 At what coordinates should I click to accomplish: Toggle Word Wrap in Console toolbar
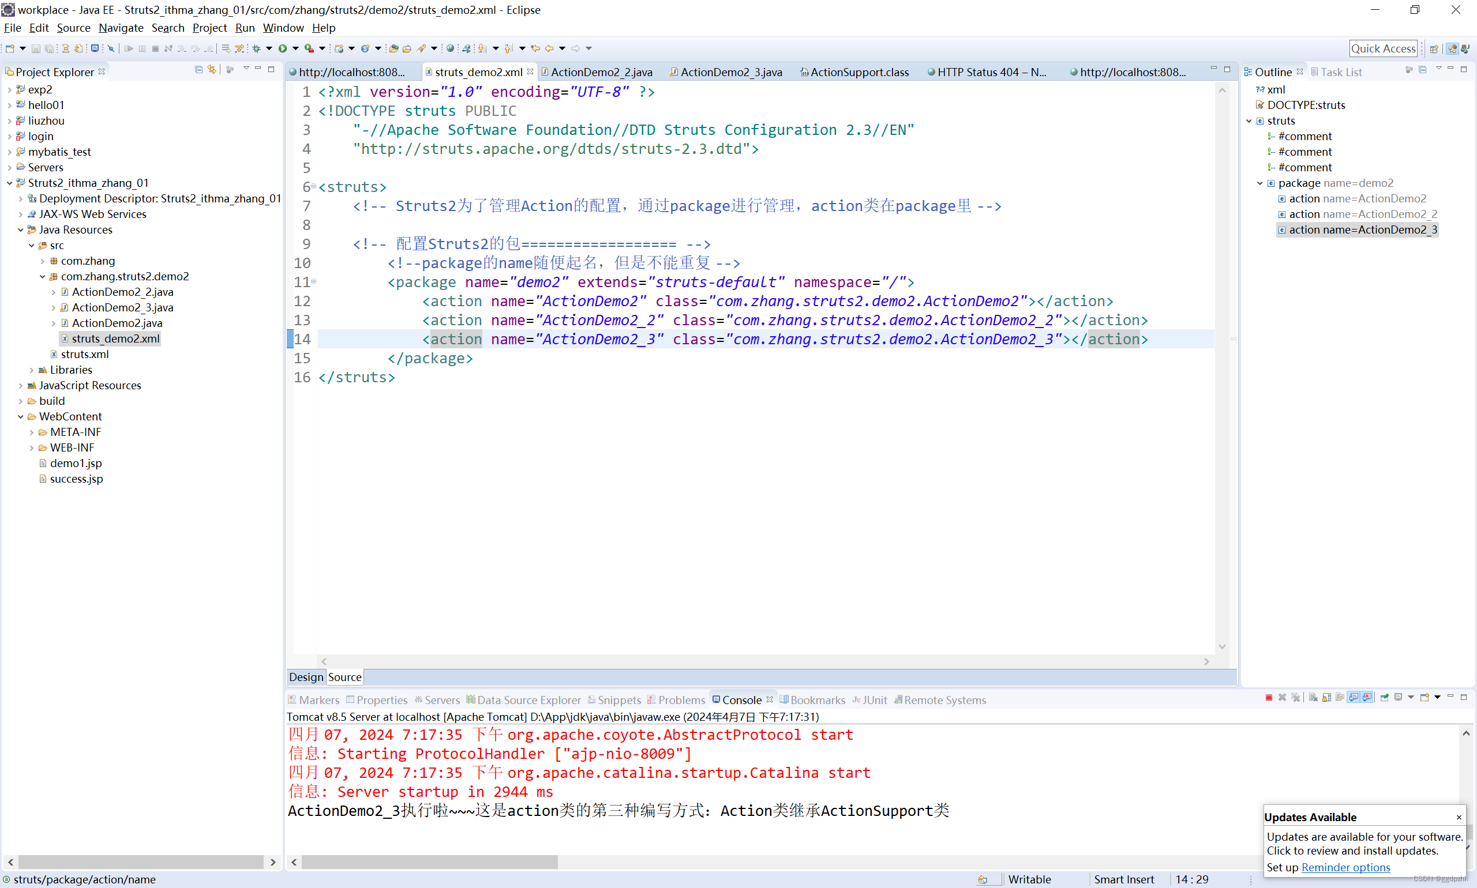pyautogui.click(x=1340, y=698)
